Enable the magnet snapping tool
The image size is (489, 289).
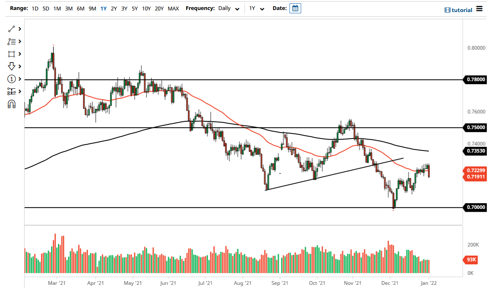pyautogui.click(x=11, y=104)
